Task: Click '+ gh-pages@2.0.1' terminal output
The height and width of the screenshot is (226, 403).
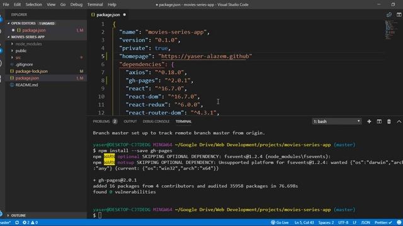Action: coord(115,180)
